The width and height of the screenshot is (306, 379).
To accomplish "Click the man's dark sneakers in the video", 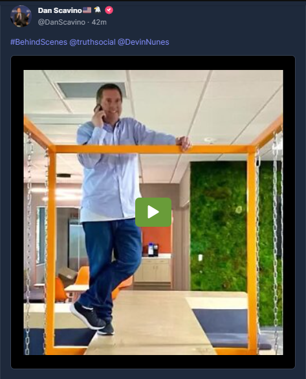I will (x=92, y=318).
